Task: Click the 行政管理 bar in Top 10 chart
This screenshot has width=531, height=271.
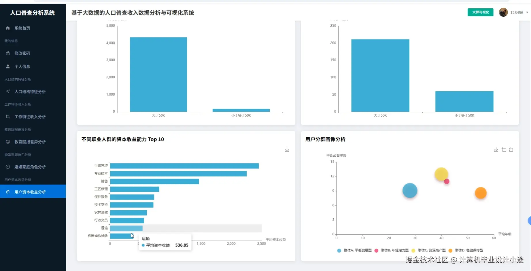Action: point(184,166)
